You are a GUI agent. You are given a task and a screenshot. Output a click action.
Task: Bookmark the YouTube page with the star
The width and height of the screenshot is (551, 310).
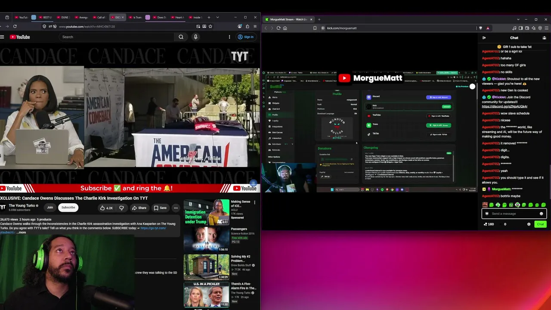tap(210, 26)
